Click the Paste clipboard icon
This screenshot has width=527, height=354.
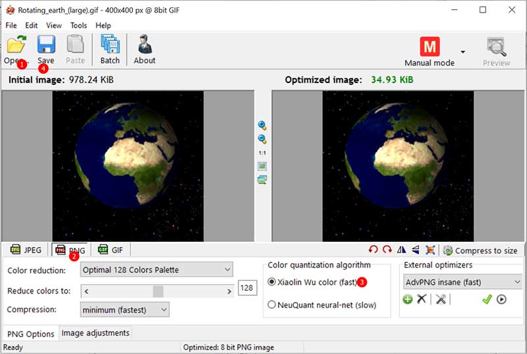[75, 44]
